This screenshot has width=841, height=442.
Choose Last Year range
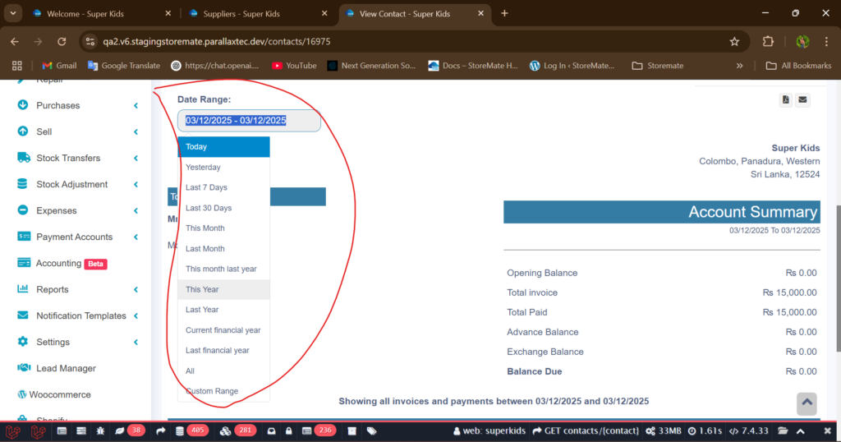click(x=223, y=310)
